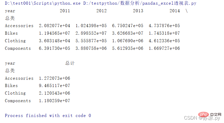This screenshot has width=224, height=123.
Task: Click the Clothing row label in second table
Action: (15, 93)
